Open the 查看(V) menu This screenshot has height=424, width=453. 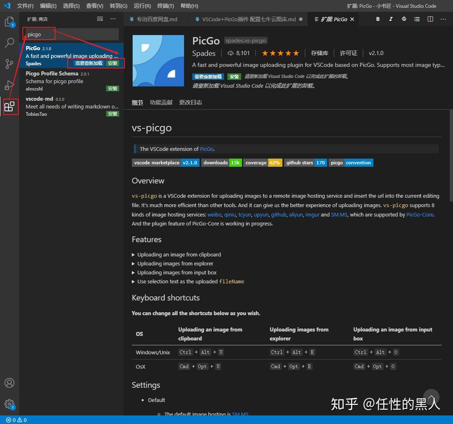pos(95,6)
